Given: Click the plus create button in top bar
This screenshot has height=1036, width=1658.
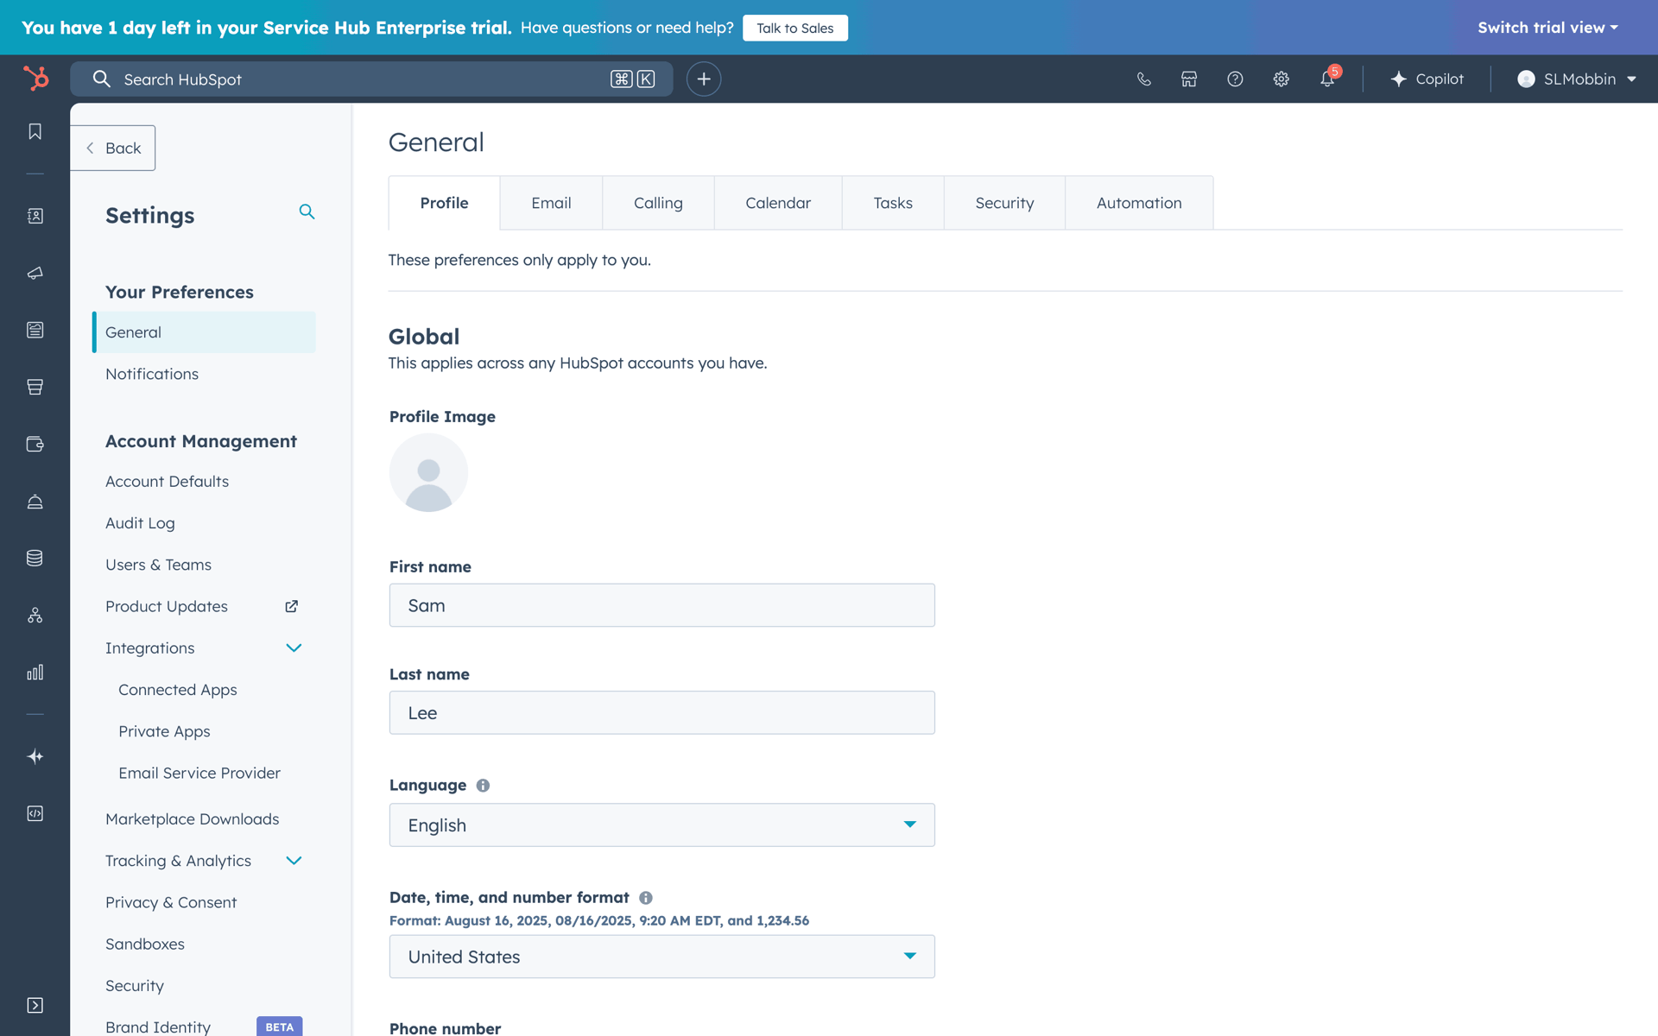Looking at the screenshot, I should tap(704, 79).
